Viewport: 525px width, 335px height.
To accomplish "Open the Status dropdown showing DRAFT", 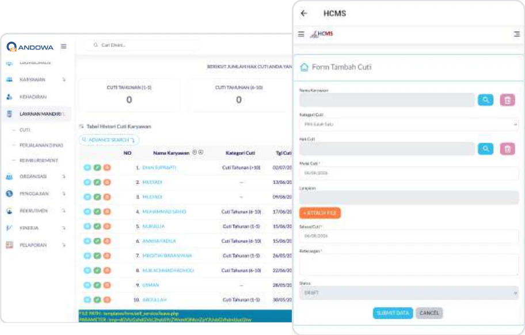I will [x=409, y=293].
